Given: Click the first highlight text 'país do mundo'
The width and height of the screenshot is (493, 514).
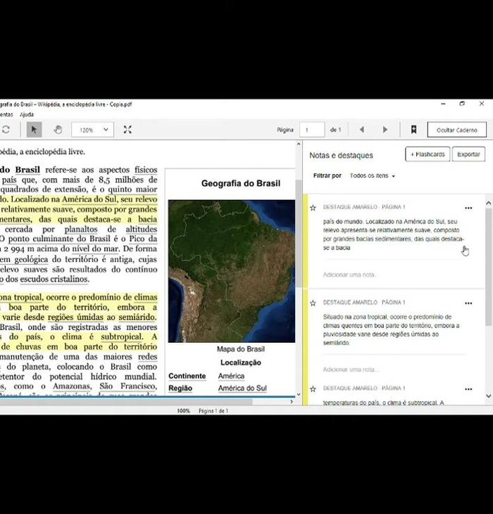Looking at the screenshot, I should pyautogui.click(x=394, y=234).
